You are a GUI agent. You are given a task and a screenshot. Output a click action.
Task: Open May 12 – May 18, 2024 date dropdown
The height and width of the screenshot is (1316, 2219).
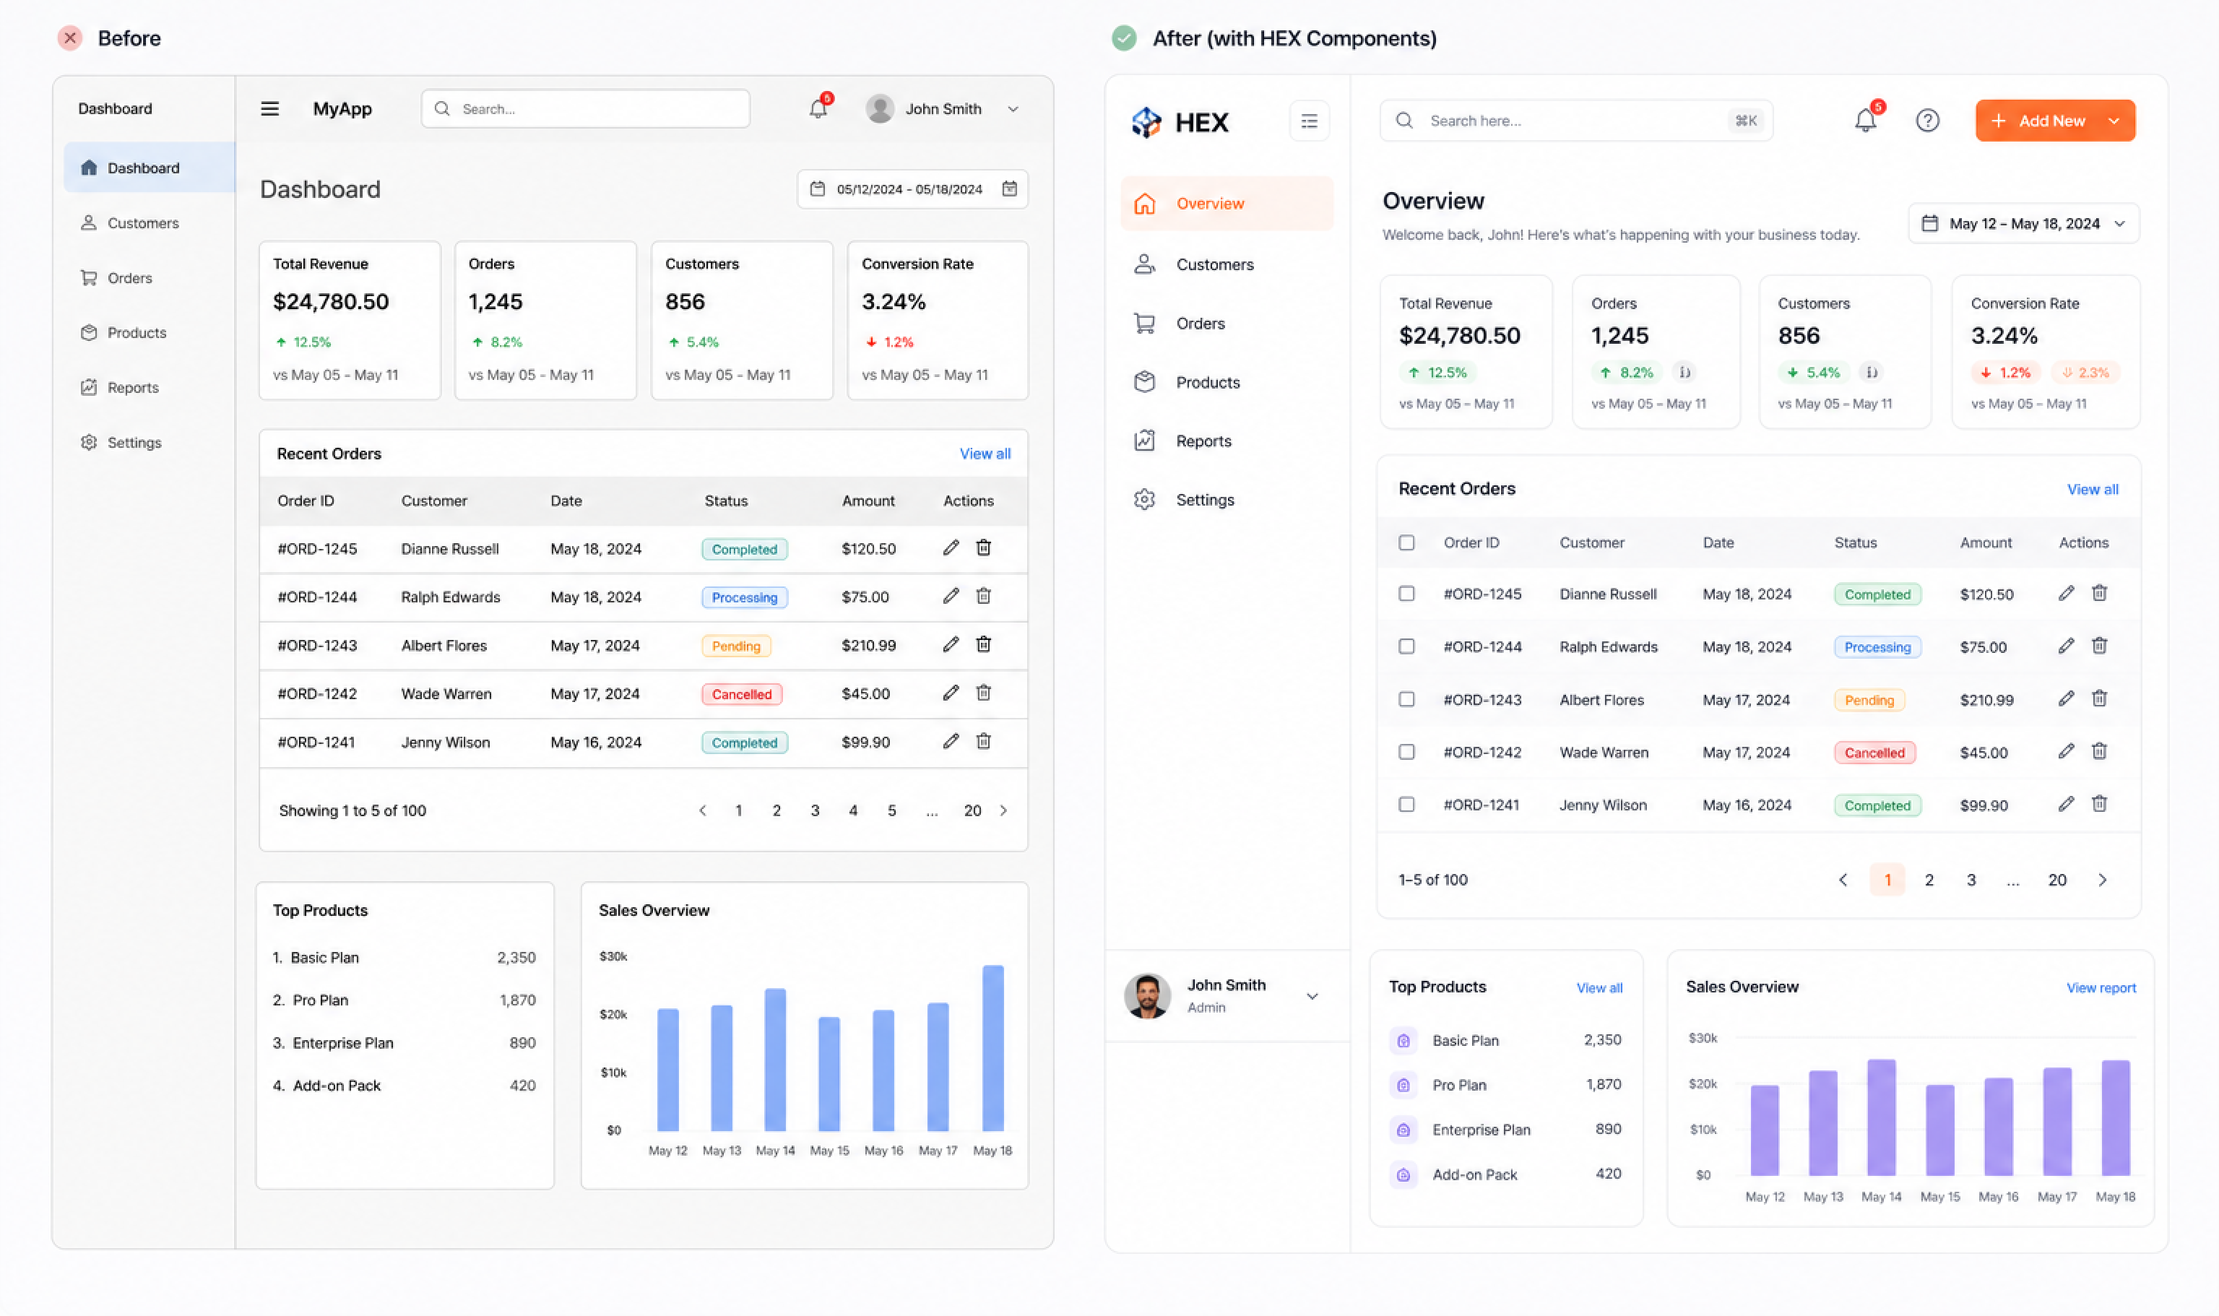pyautogui.click(x=2023, y=223)
